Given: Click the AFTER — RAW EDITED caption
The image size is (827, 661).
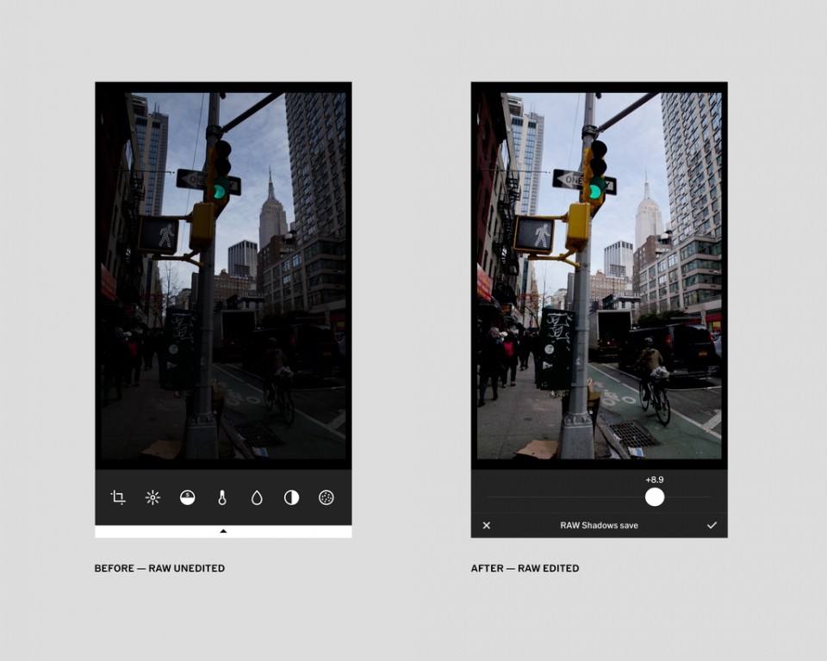Looking at the screenshot, I should (525, 568).
